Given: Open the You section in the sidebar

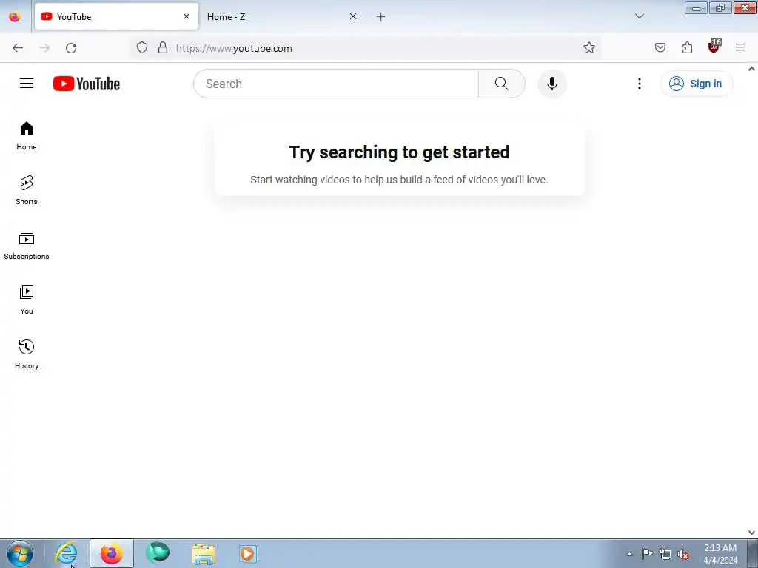Looking at the screenshot, I should (27, 300).
